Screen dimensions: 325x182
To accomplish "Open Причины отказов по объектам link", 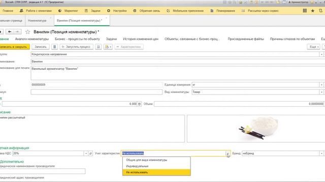I will (292, 39).
